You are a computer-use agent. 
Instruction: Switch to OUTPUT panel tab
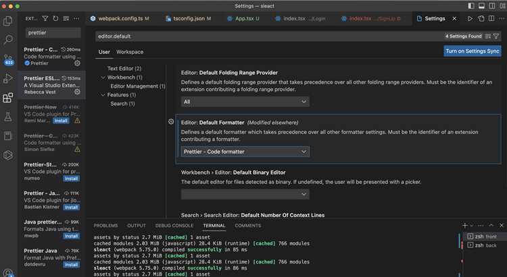tap(137, 225)
